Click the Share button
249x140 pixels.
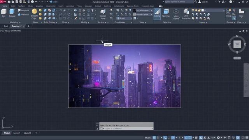point(54,2)
